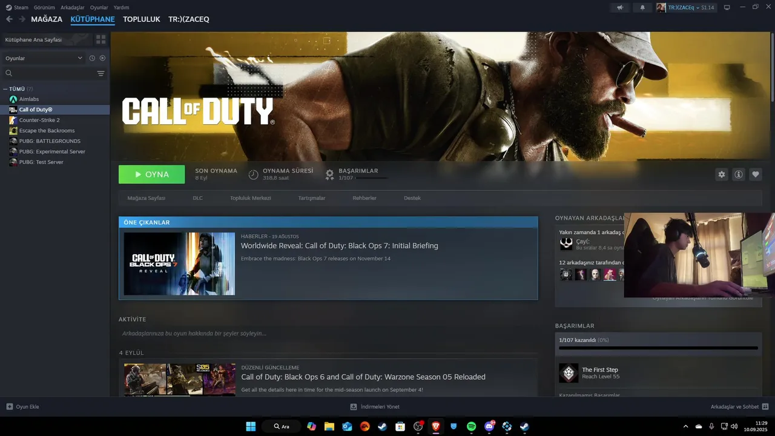Open Tartışmalar link
This screenshot has width=775, height=436.
coord(312,198)
